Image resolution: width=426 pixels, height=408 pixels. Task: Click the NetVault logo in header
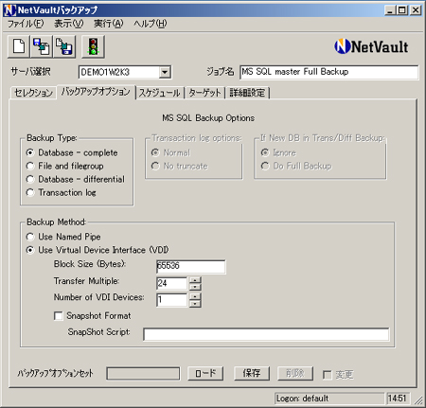(371, 46)
